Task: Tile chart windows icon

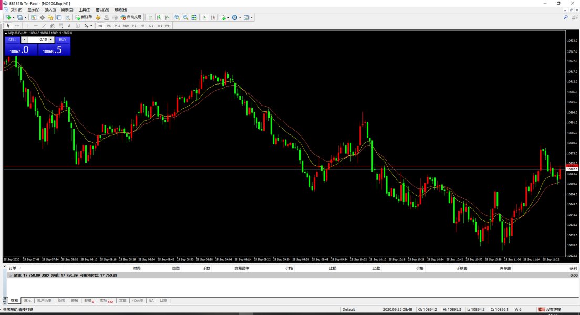Action: pos(194,17)
